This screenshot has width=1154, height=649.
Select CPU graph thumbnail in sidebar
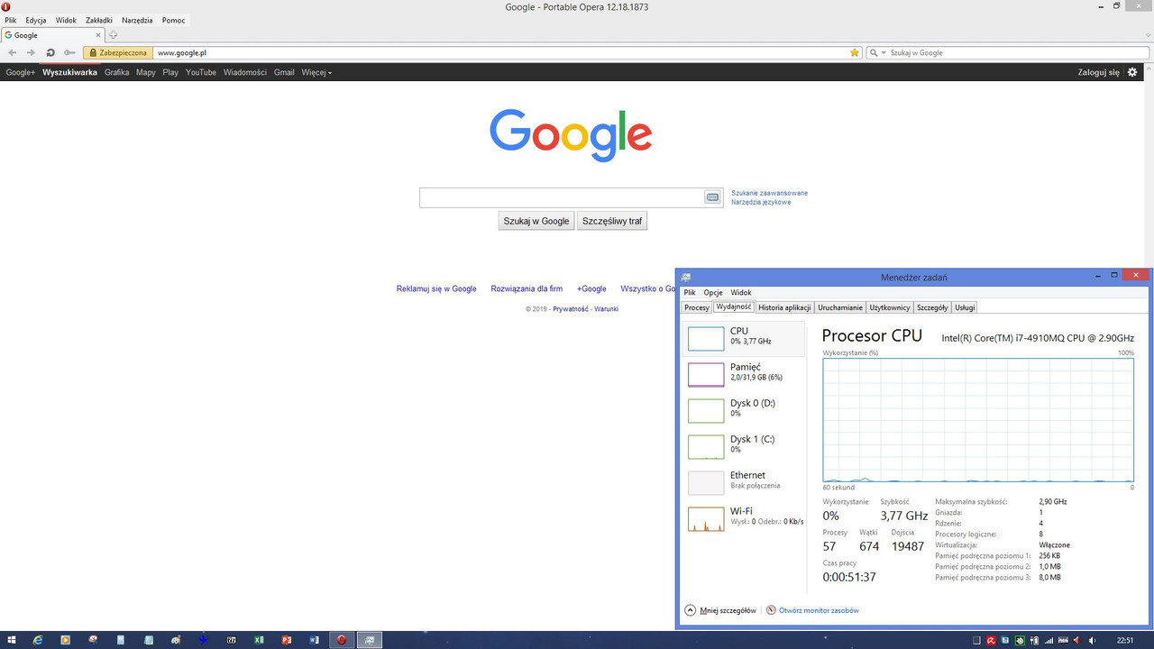706,339
